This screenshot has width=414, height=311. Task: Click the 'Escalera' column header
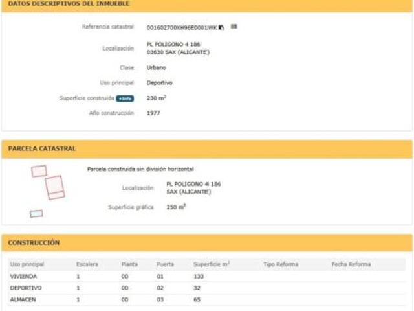click(87, 264)
